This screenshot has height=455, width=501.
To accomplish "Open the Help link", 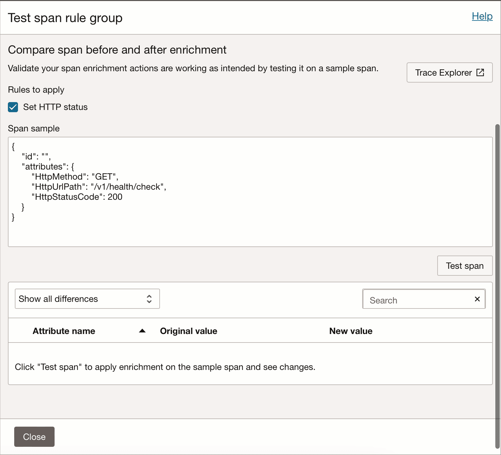I will (x=482, y=16).
